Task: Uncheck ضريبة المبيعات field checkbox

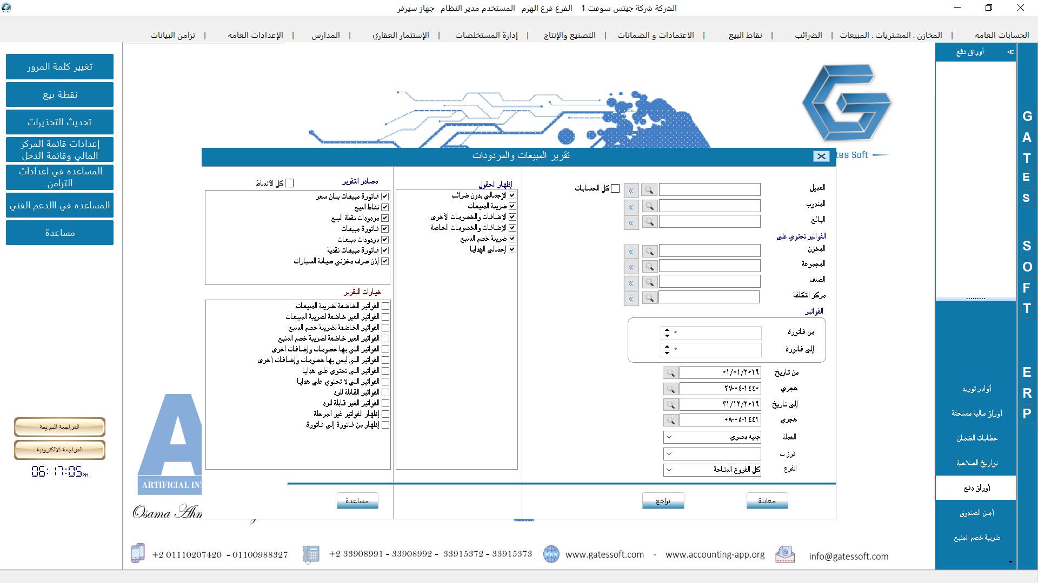Action: 512,206
